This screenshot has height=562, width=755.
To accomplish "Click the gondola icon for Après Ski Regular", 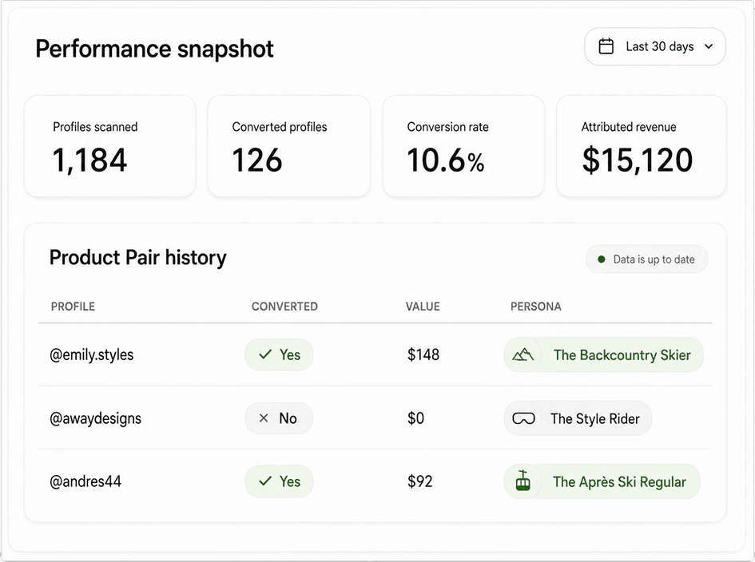I will [523, 481].
